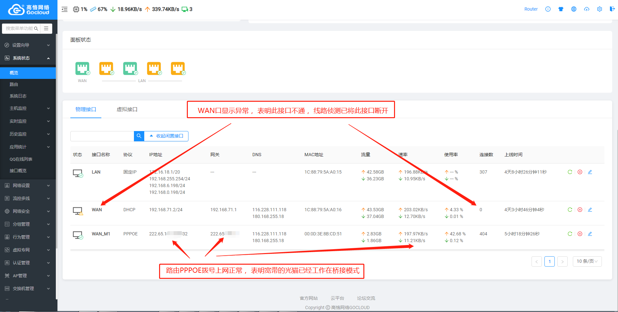Open the 10 条/页 page size dropdown
The width and height of the screenshot is (618, 312).
coord(587,261)
